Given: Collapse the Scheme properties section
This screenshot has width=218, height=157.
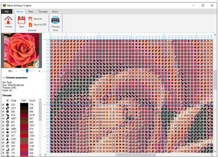Looking at the screenshot, I should pyautogui.click(x=3, y=78).
